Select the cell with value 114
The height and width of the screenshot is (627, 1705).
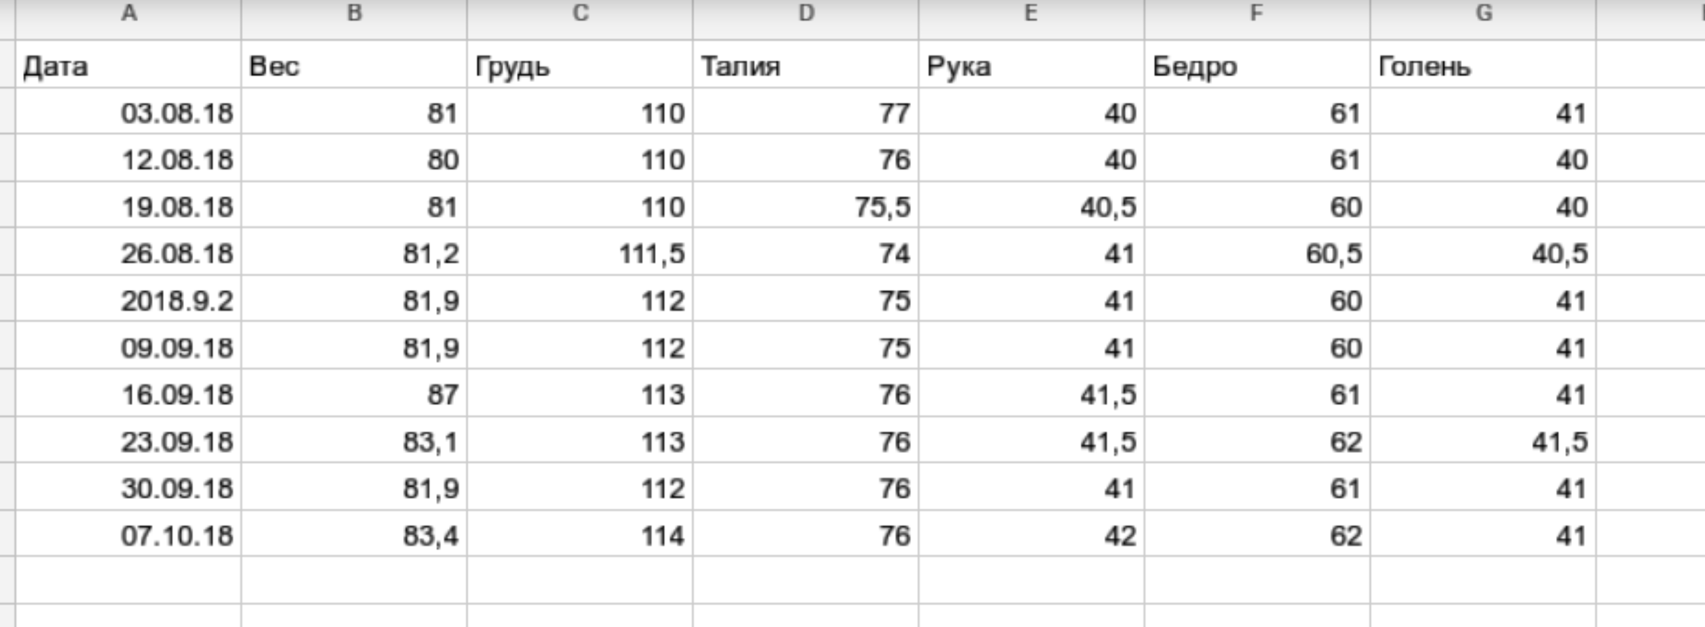point(580,536)
